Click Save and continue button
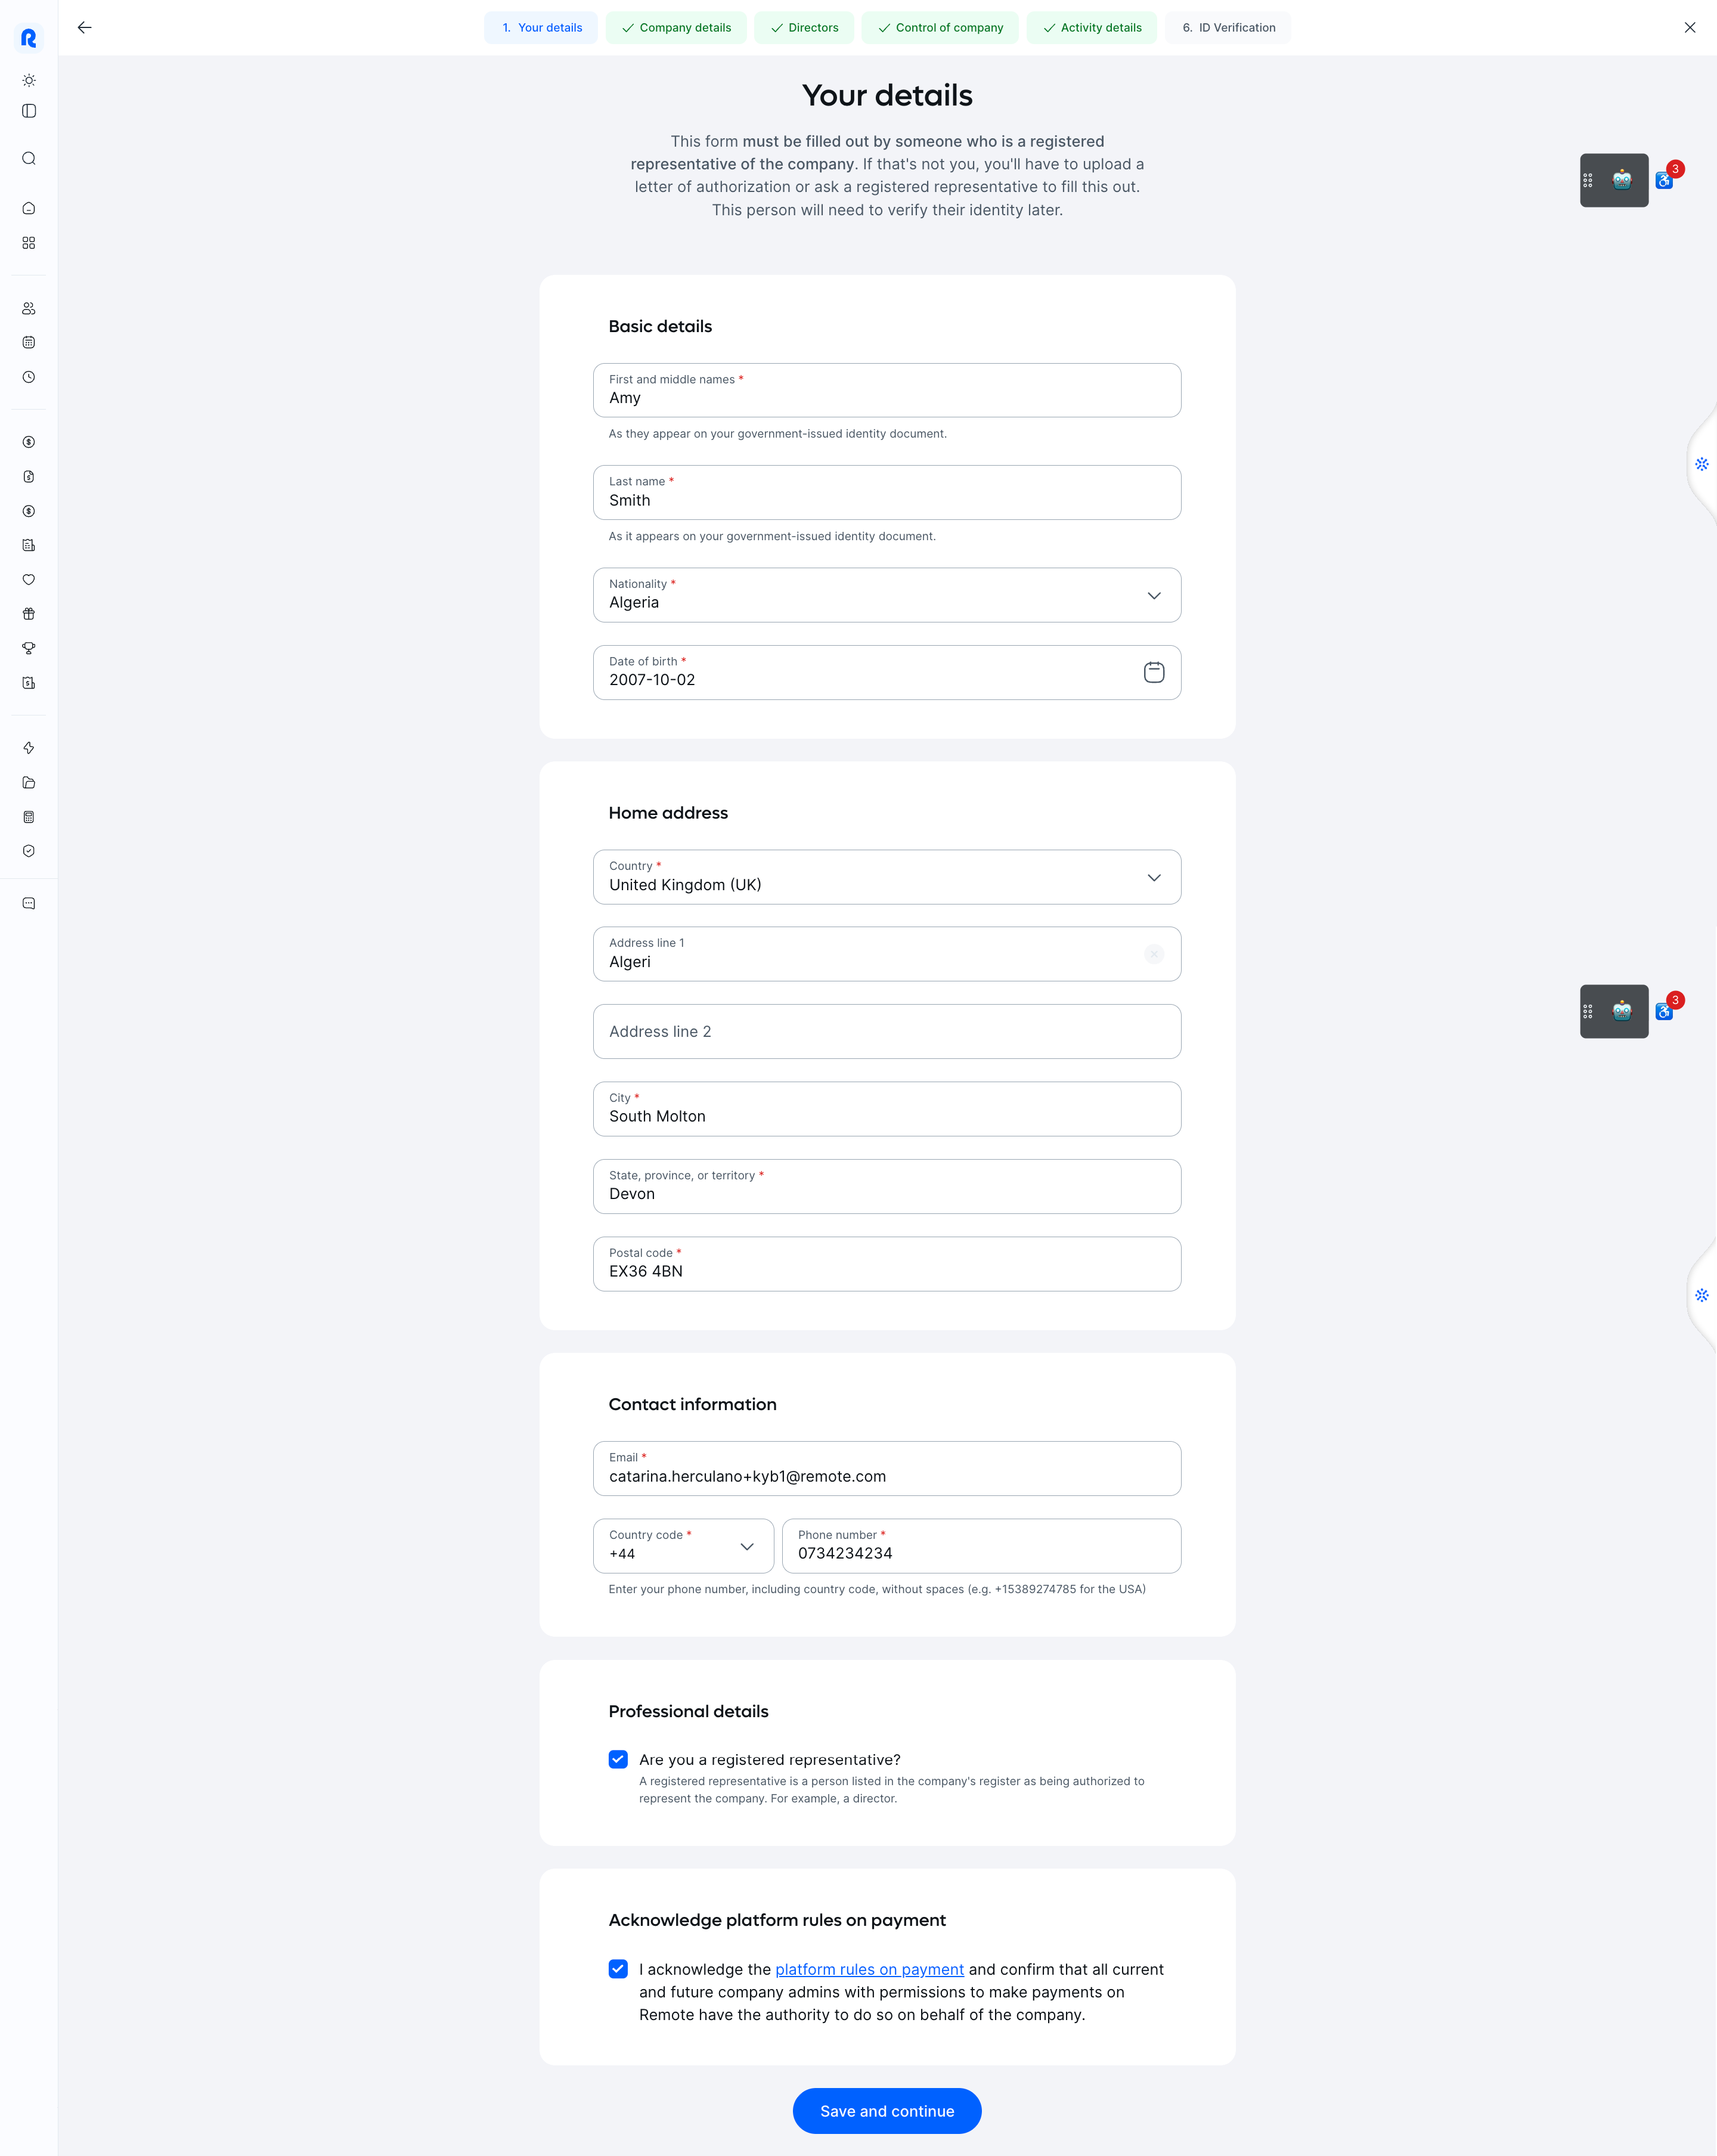 click(887, 2110)
